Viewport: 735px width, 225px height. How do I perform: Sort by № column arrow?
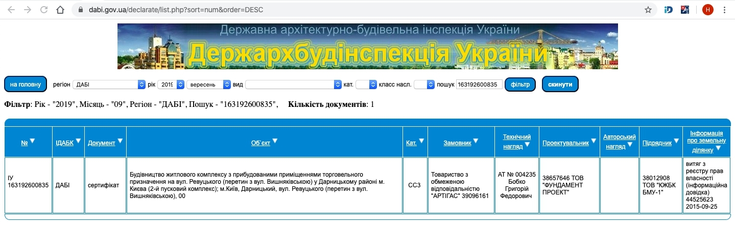32,141
